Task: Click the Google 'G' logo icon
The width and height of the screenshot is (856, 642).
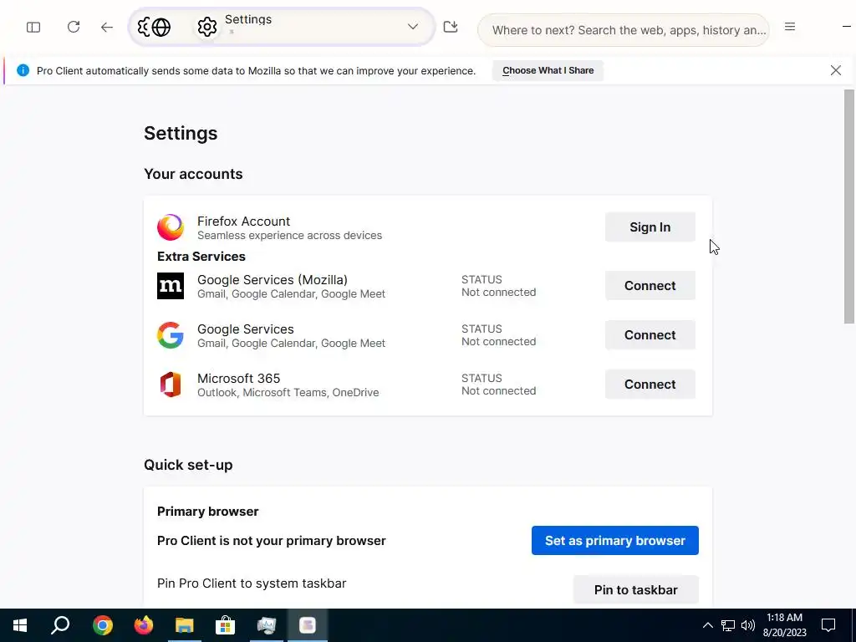Action: tap(171, 335)
